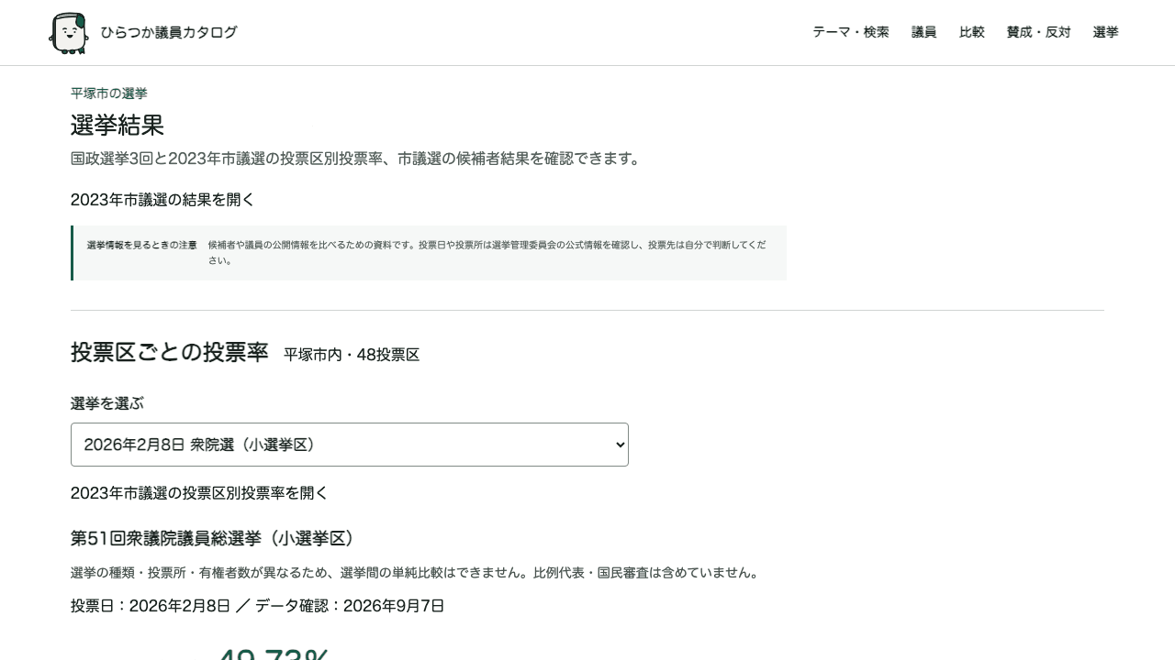Open the 賛成・反対 nav item
The image size is (1175, 660).
[1039, 32]
